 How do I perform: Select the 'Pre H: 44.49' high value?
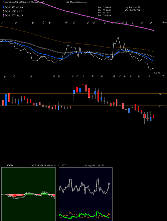point(105,10)
